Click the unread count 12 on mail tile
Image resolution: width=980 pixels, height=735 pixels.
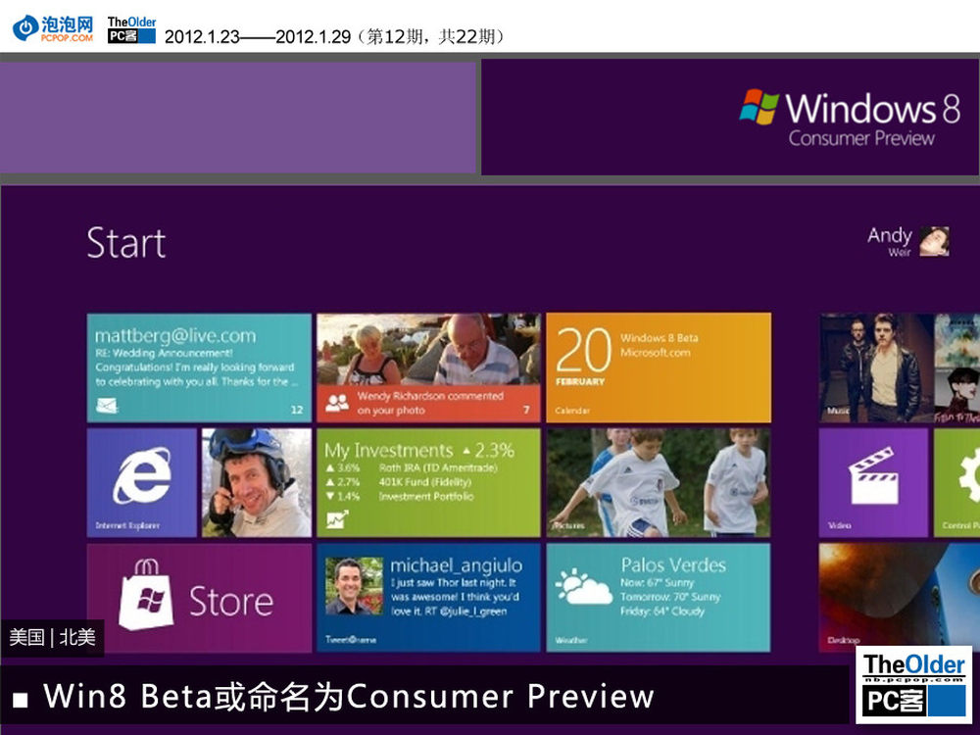tap(297, 410)
